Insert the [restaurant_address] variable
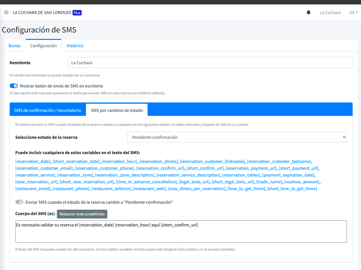 (x=112, y=189)
